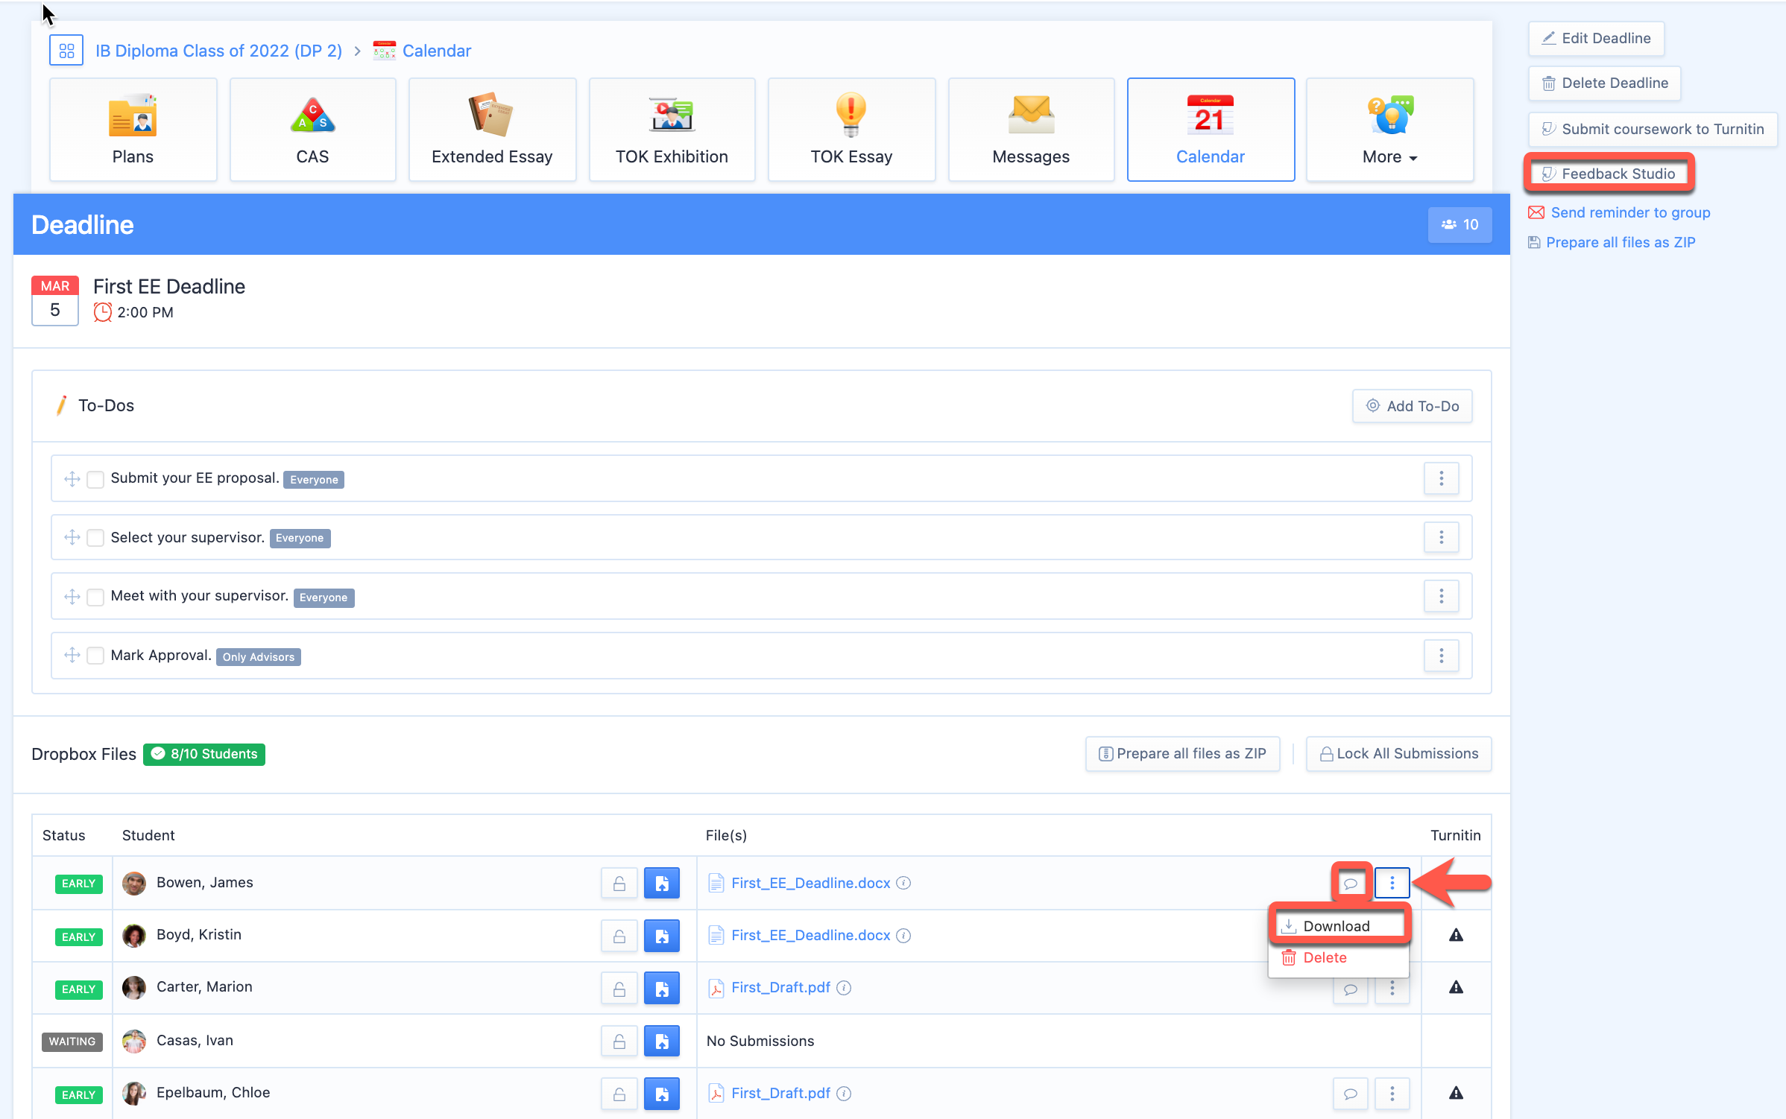Image resolution: width=1786 pixels, height=1119 pixels.
Task: Toggle lock for Boyd, Kristin submission
Action: coord(619,936)
